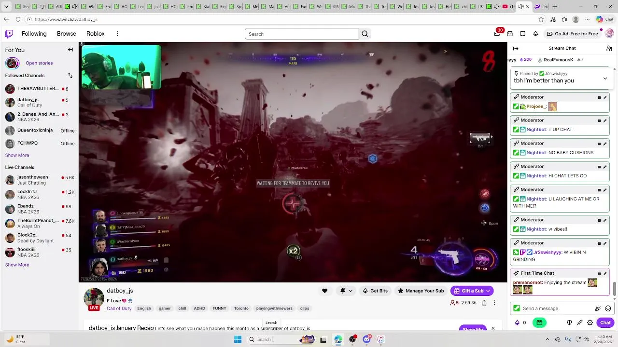Open Glock2c_ Dead by Daylight channel
This screenshot has height=347, width=618.
(40, 238)
